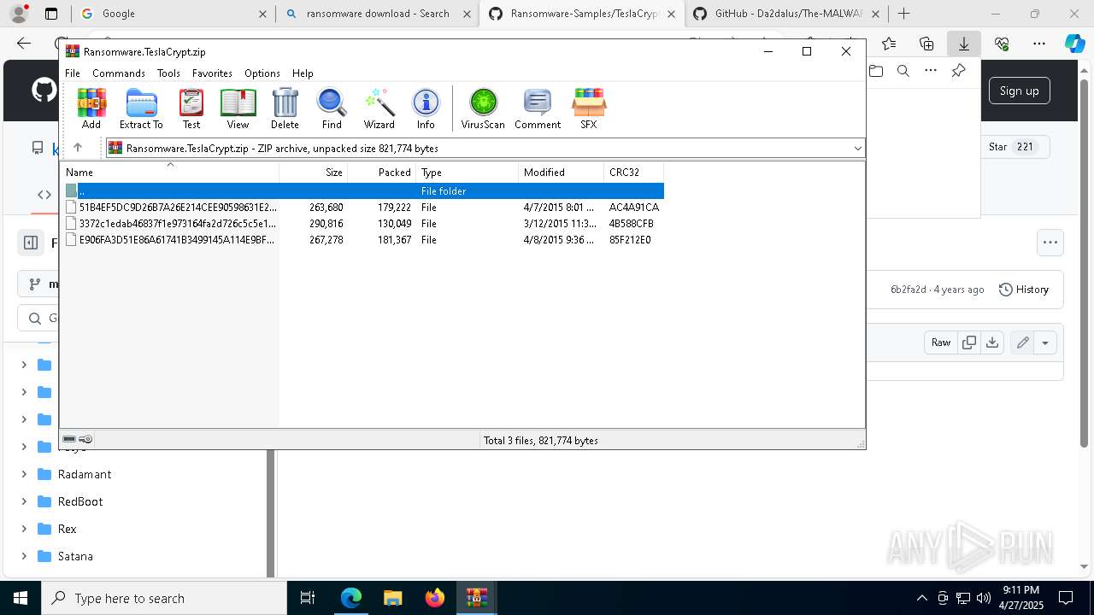Sort by Packed column header

[381, 172]
